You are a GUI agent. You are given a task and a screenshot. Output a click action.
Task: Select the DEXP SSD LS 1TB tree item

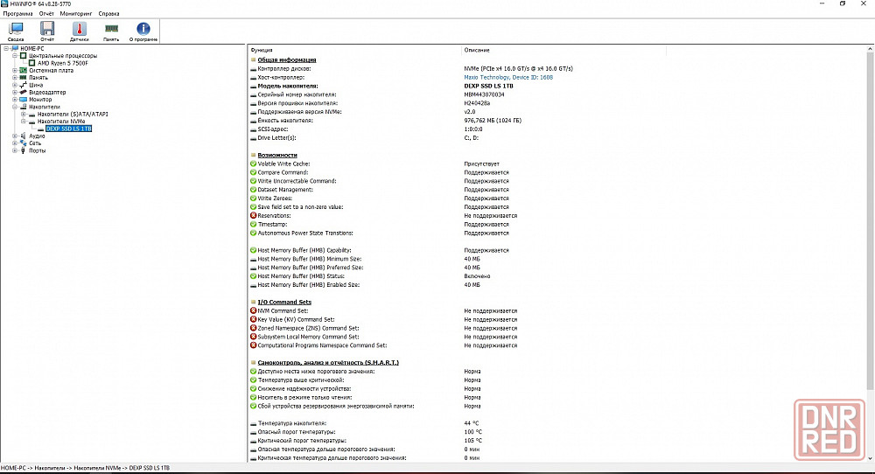(x=68, y=129)
